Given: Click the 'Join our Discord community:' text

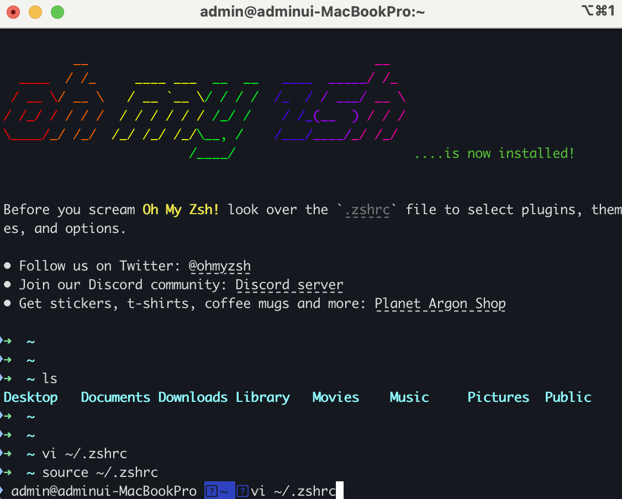Looking at the screenshot, I should tap(123, 285).
